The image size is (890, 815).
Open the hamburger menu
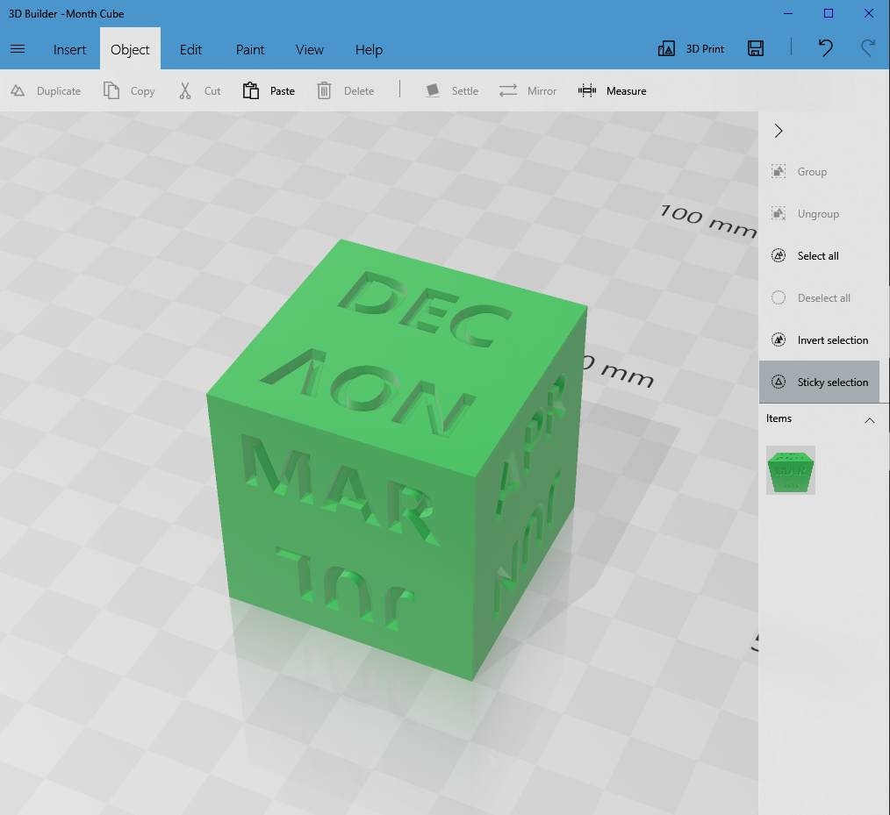(x=17, y=48)
